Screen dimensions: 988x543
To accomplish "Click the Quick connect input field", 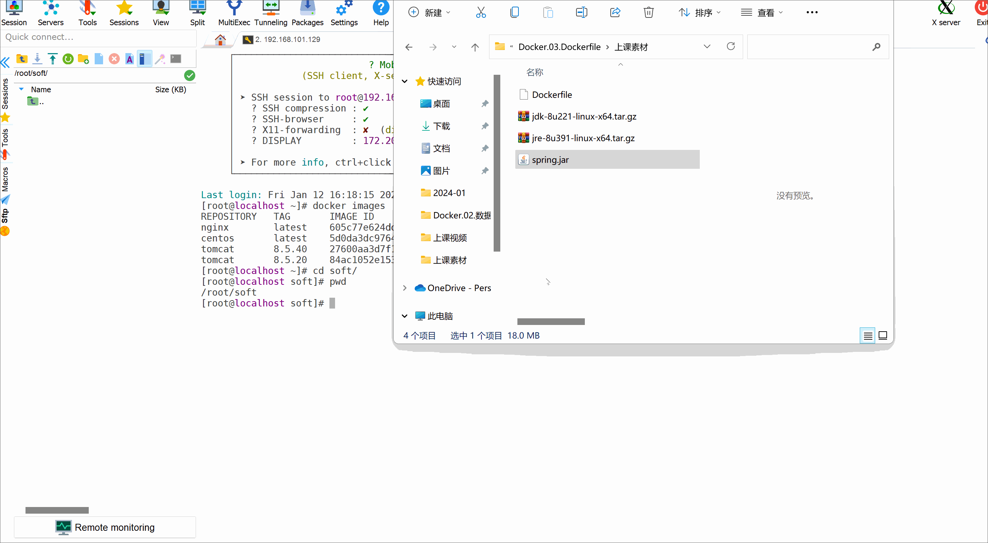I will click(x=98, y=37).
